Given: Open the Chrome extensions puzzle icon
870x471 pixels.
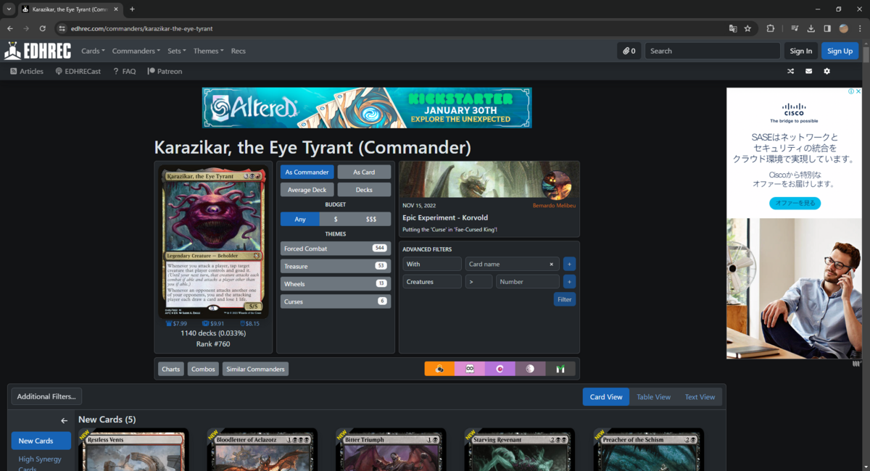Looking at the screenshot, I should [x=771, y=28].
